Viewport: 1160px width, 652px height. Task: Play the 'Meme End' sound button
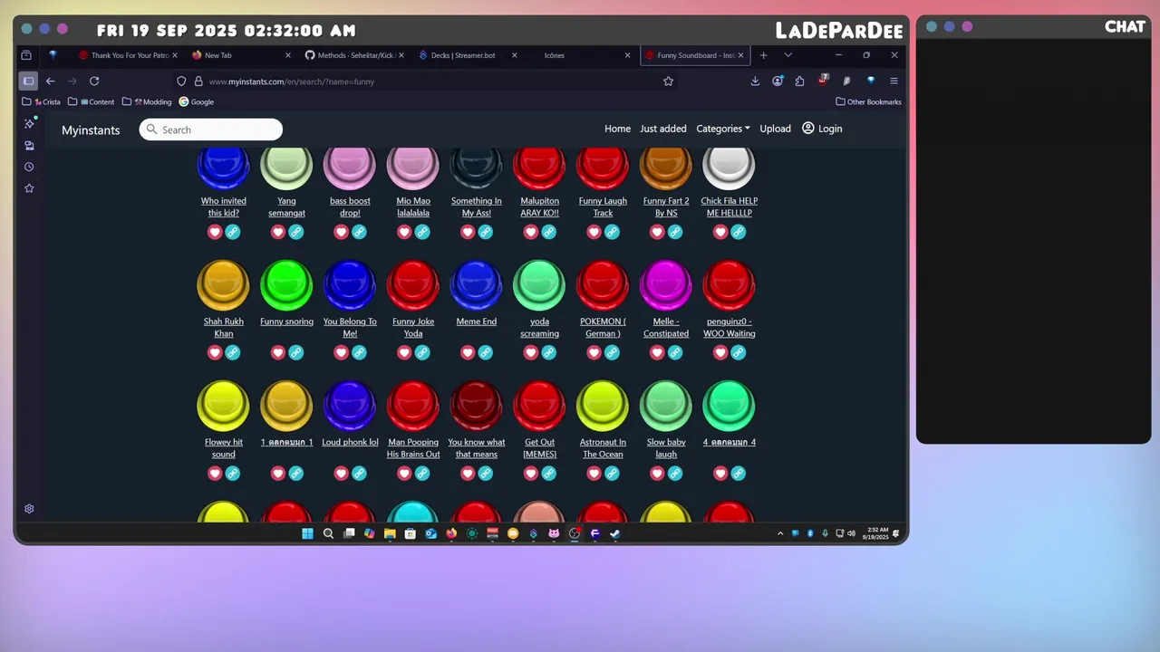pos(476,284)
